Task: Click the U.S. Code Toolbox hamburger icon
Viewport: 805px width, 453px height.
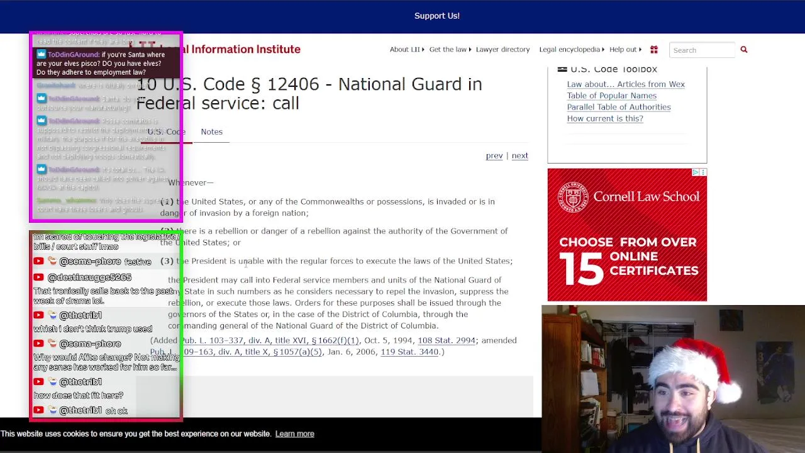Action: (x=562, y=69)
